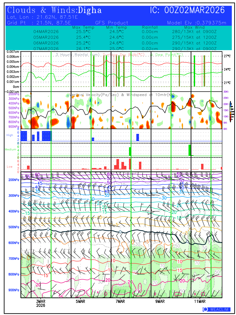This screenshot has width=236, height=315.
Task: Click the Low cloud panel label
Action: [10, 167]
